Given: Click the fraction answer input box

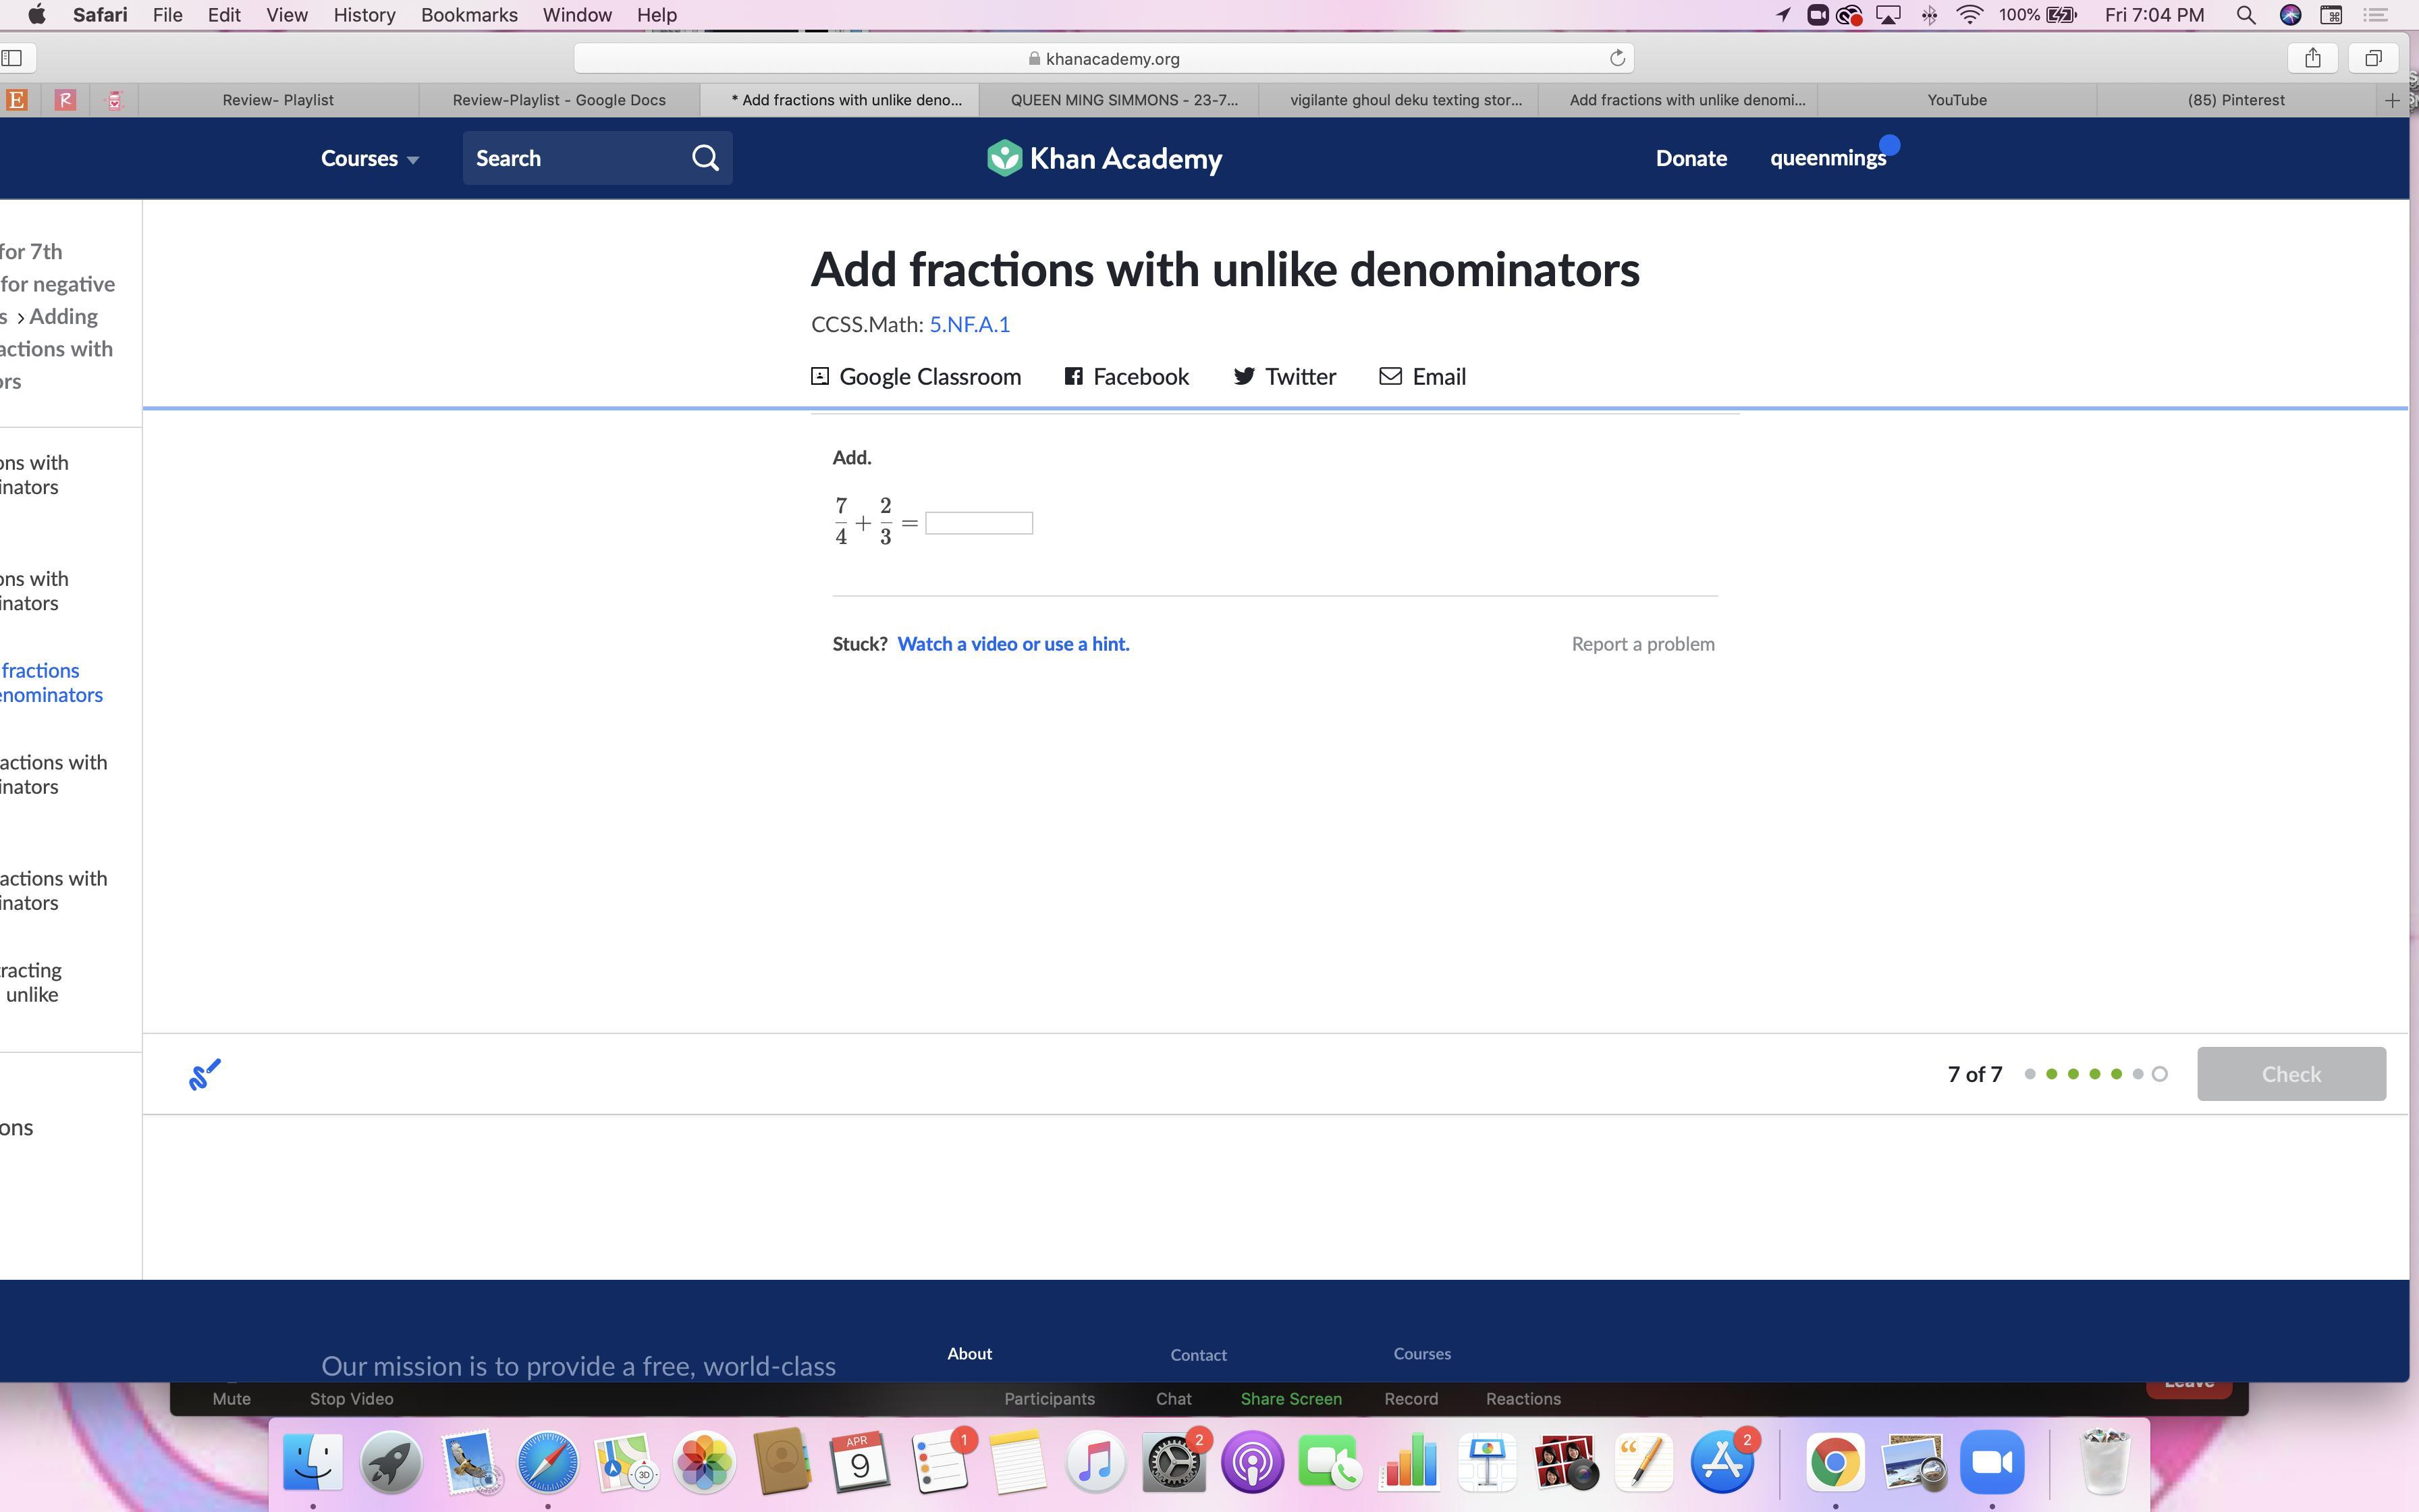Looking at the screenshot, I should pos(979,523).
